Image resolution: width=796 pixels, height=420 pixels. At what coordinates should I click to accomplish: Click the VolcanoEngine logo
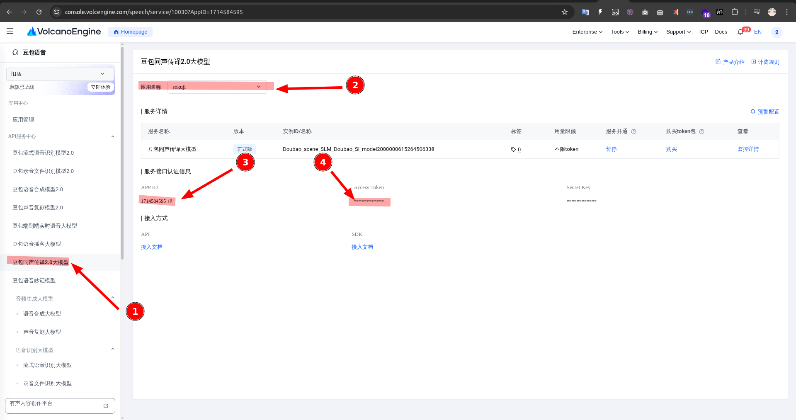[64, 32]
